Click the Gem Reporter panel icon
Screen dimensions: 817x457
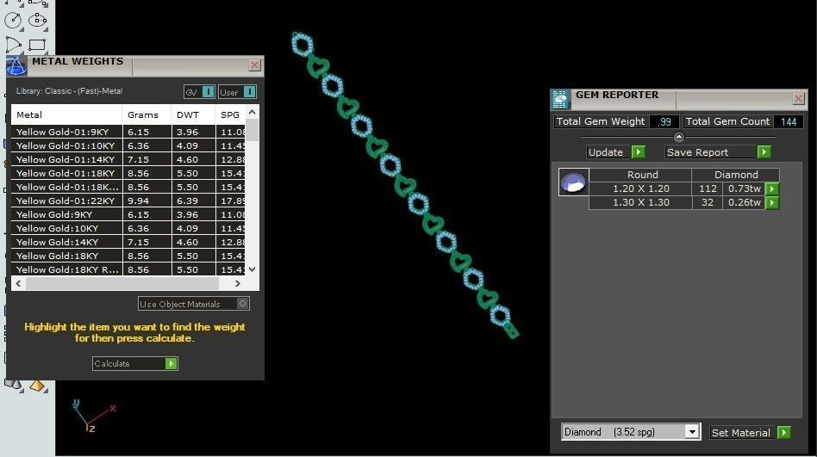[561, 100]
